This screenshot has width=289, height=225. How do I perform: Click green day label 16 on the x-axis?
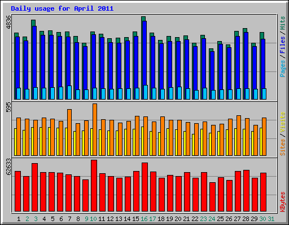[144, 219]
